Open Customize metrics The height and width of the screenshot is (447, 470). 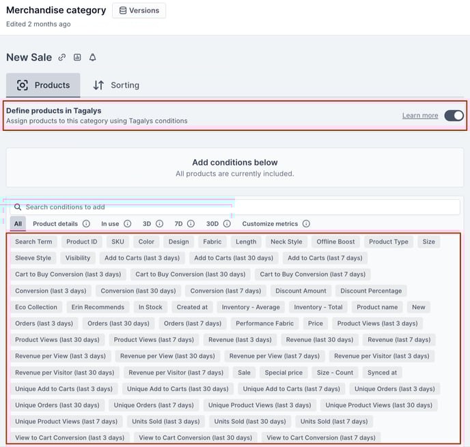[x=270, y=224]
